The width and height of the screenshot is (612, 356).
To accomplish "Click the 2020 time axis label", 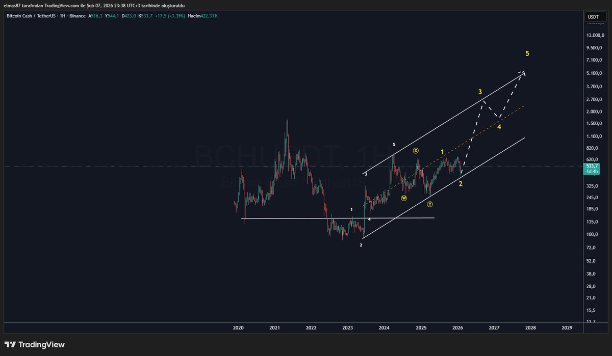I will click(x=238, y=328).
